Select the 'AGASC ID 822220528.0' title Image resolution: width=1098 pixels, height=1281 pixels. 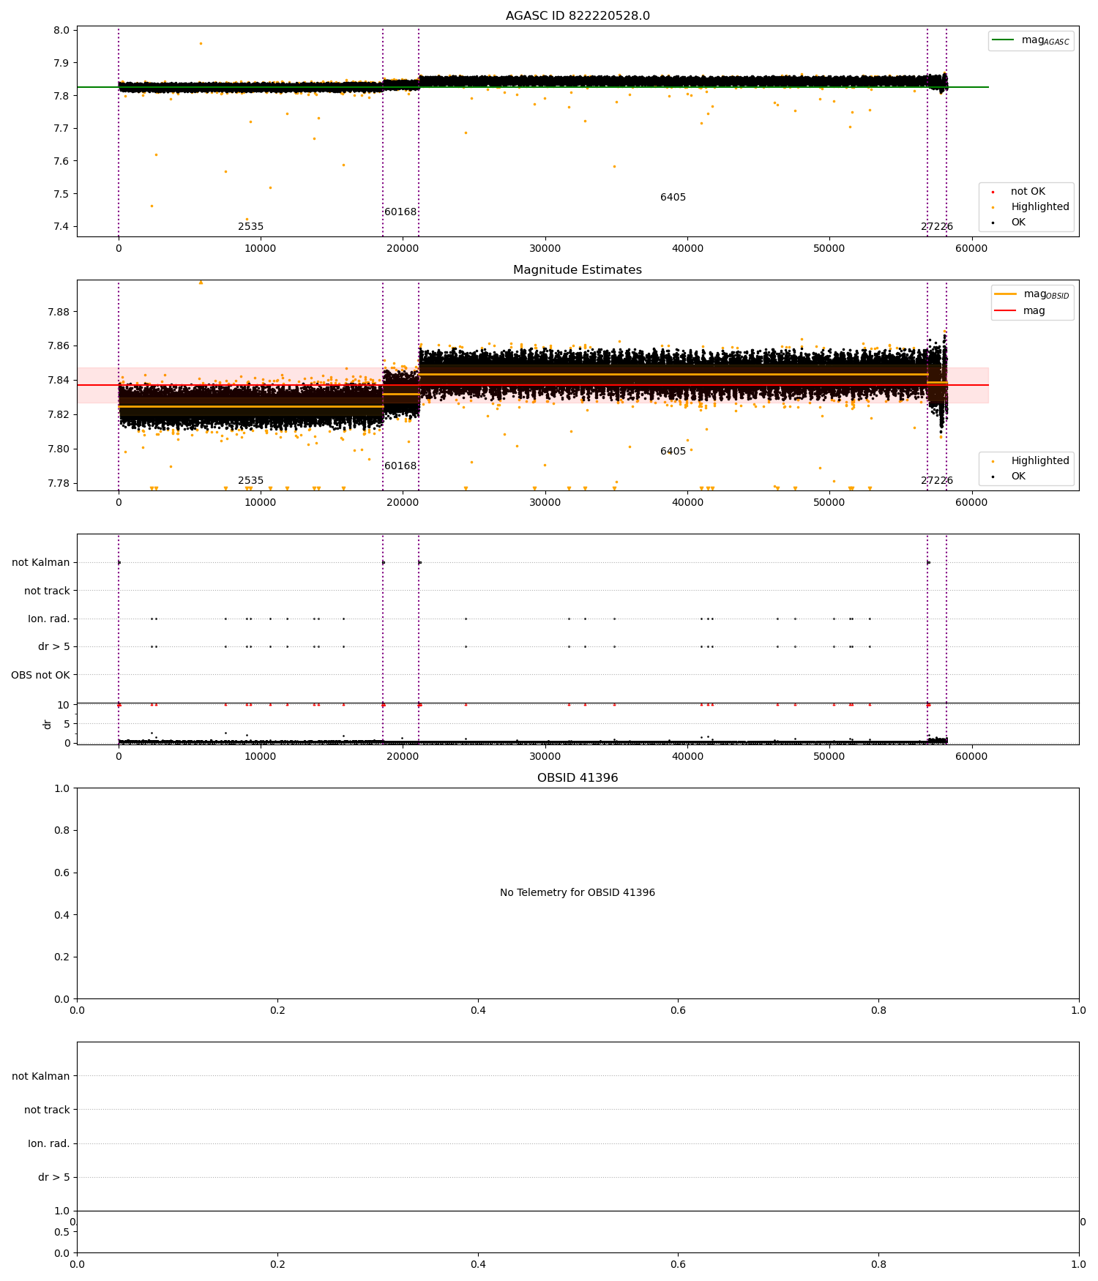[578, 16]
